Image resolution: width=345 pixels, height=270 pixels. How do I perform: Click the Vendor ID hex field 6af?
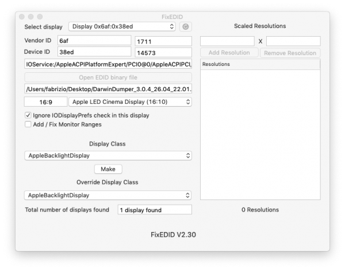(94, 41)
